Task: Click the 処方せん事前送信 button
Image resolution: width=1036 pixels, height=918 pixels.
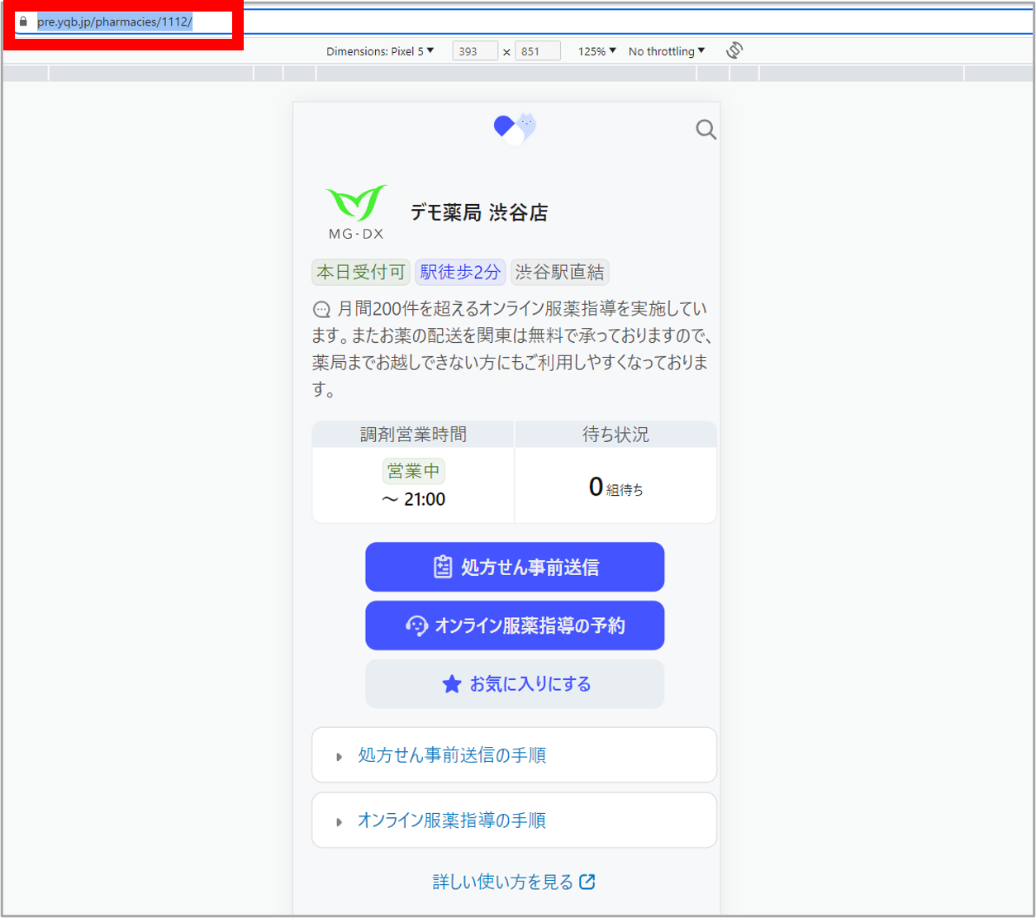Action: coord(514,567)
